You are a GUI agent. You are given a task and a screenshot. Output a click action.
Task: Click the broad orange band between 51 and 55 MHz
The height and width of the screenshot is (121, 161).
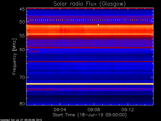pyautogui.click(x=90, y=30)
